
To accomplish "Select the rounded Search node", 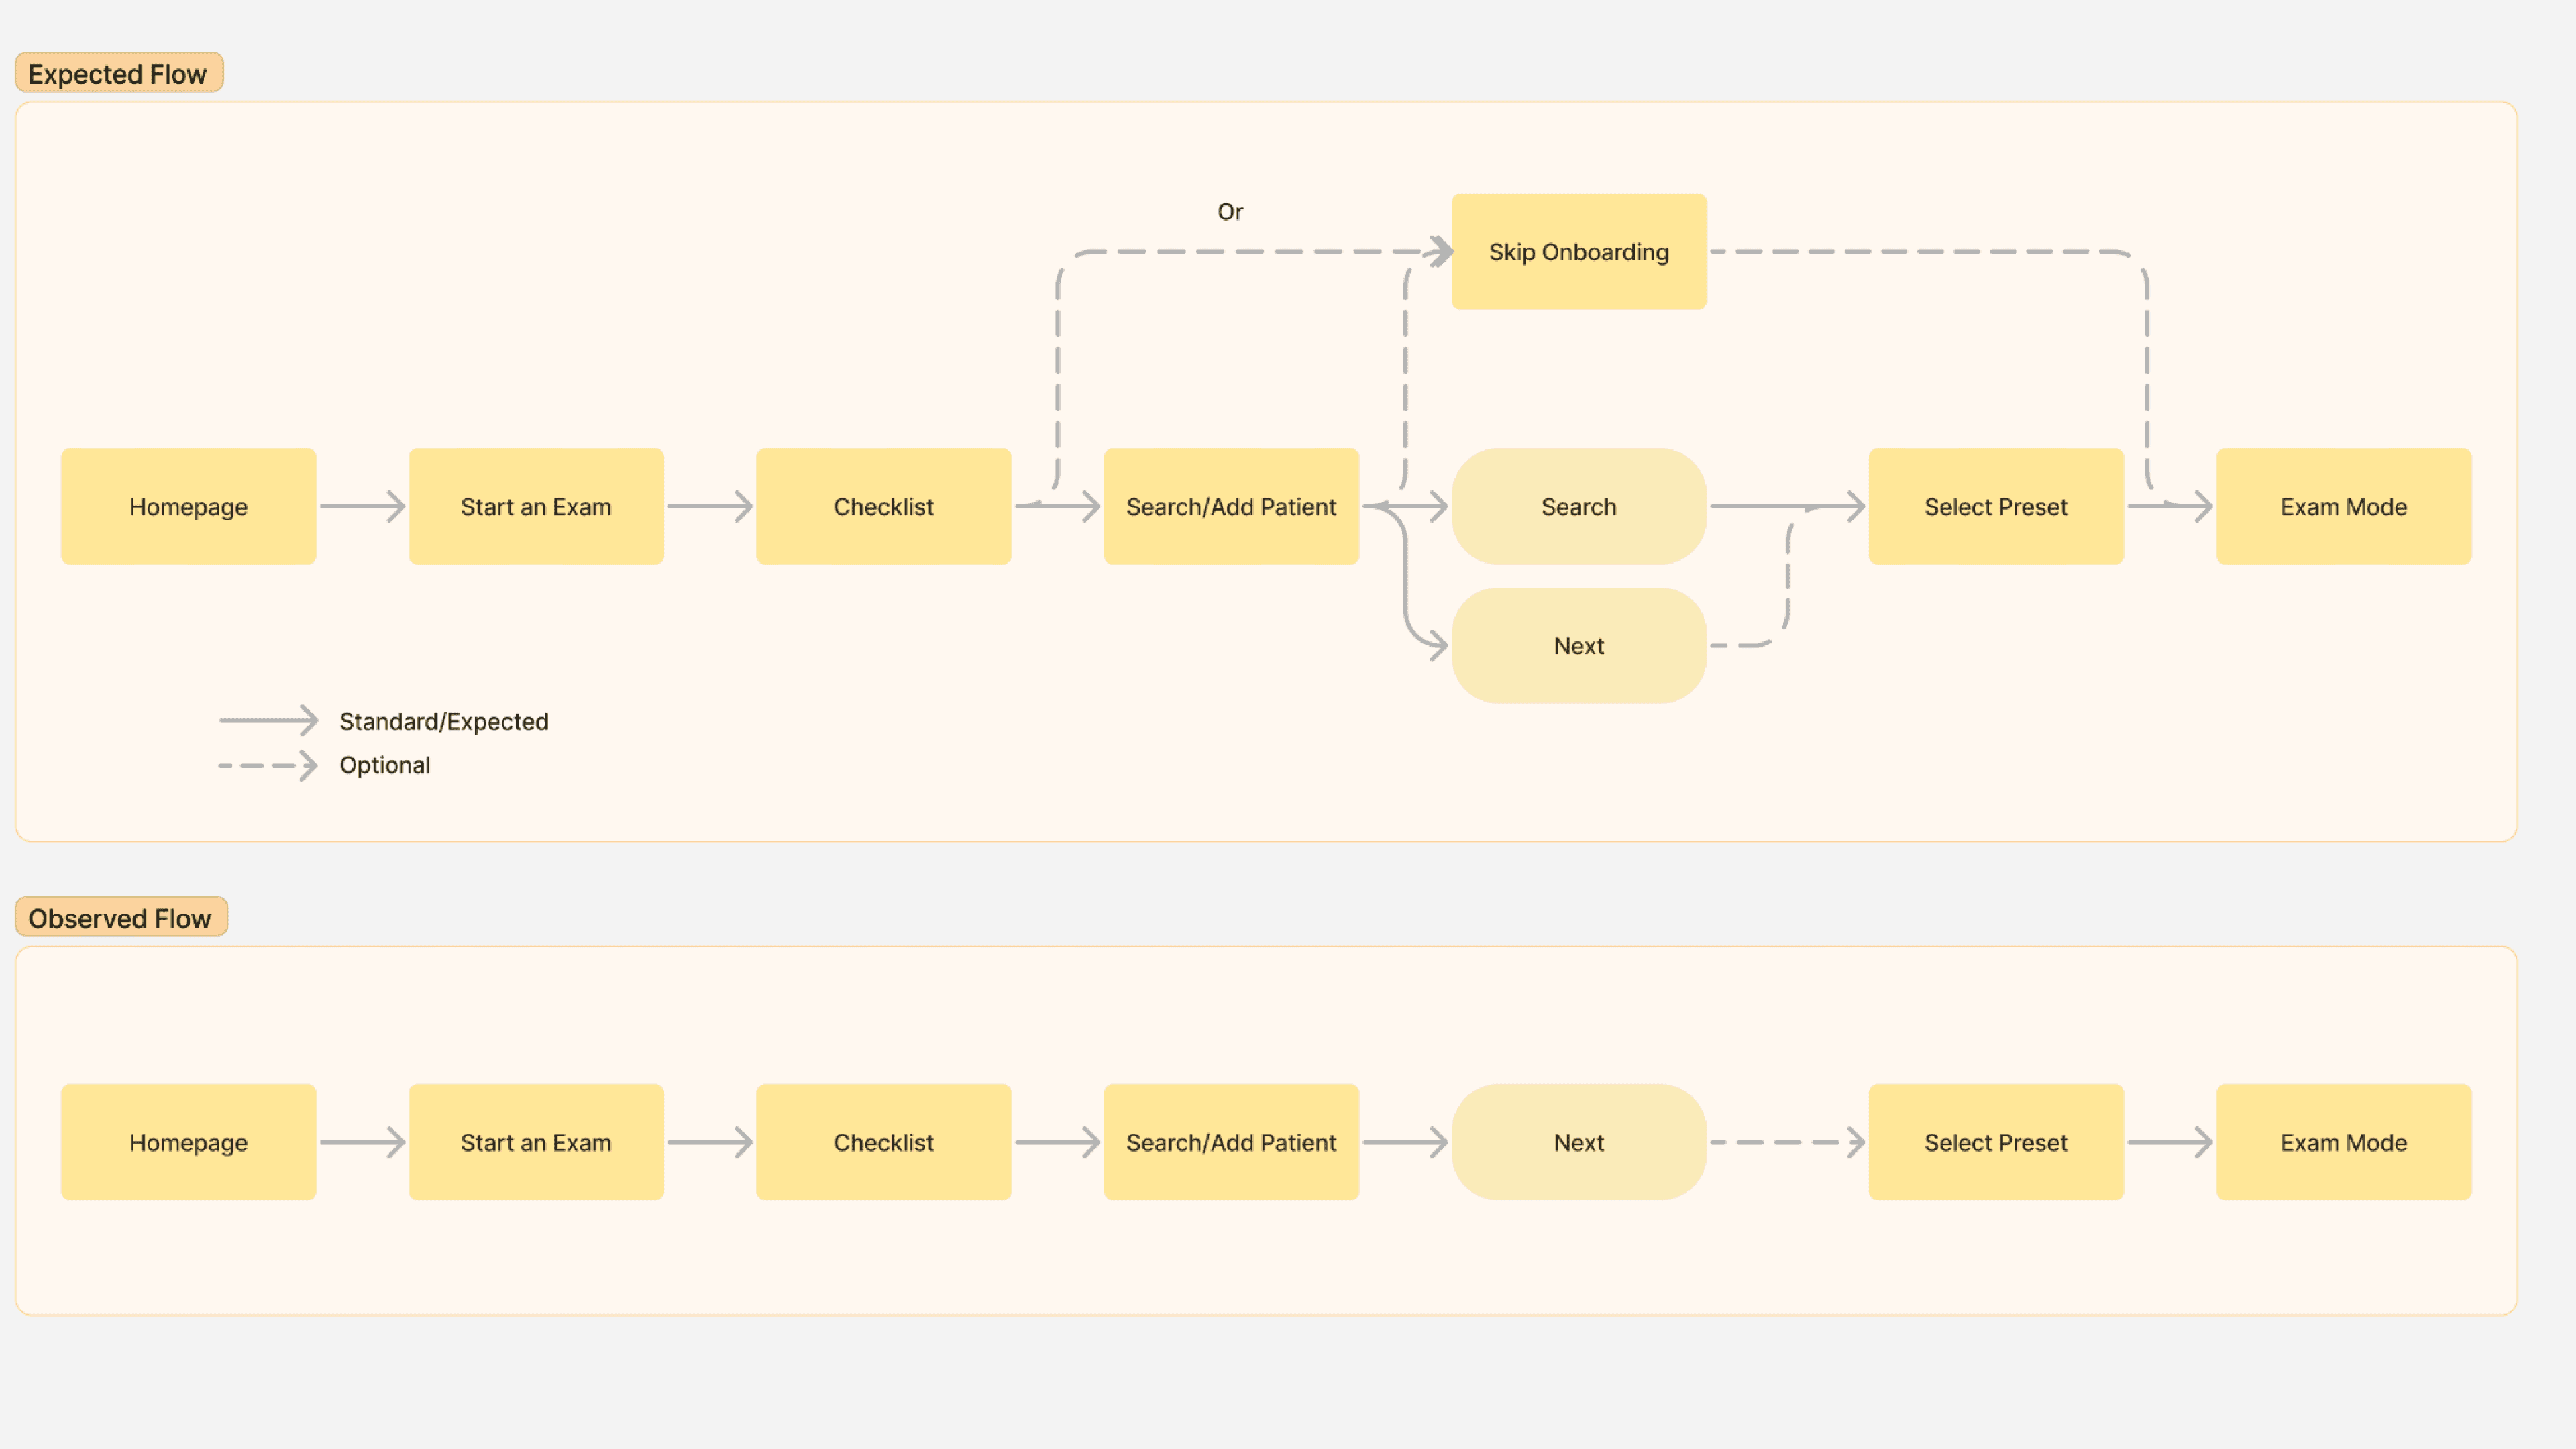I will pyautogui.click(x=1579, y=506).
